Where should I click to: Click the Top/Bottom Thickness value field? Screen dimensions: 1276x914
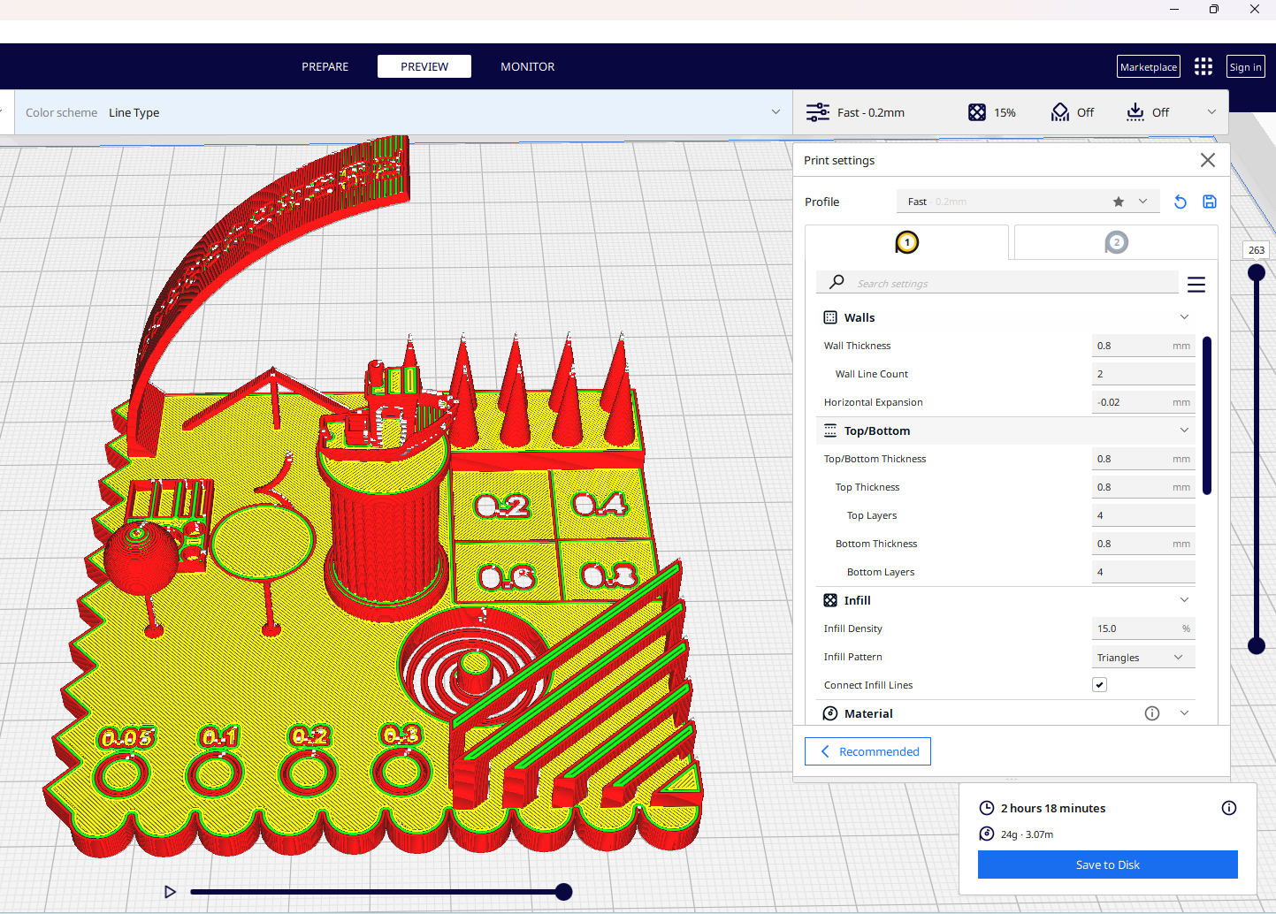[1143, 459]
